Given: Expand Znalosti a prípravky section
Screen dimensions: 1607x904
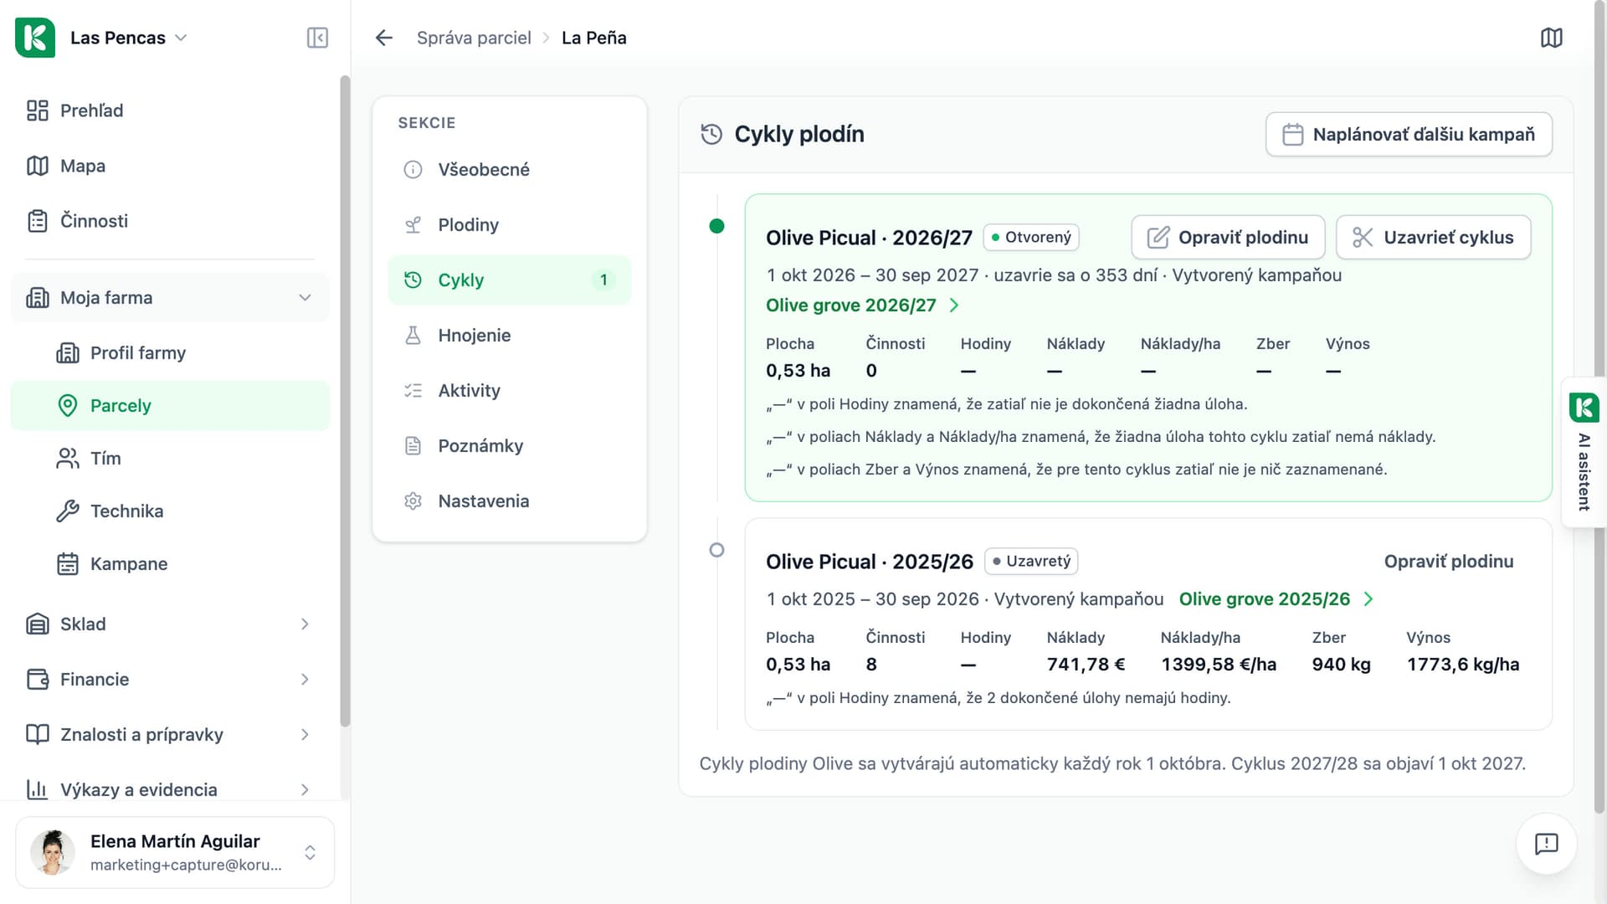Looking at the screenshot, I should coord(170,734).
